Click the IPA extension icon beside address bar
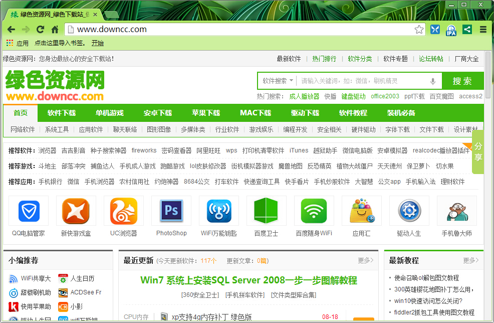Viewport: 494px width, 323px height. click(450, 30)
